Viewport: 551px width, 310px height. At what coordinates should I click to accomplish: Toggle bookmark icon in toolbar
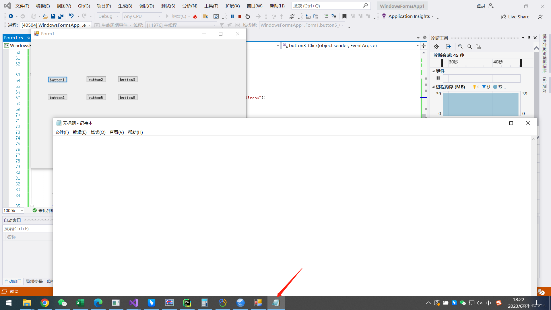(344, 16)
